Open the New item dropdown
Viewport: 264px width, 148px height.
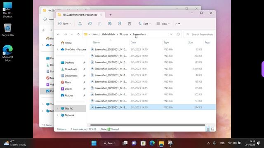[64, 24]
